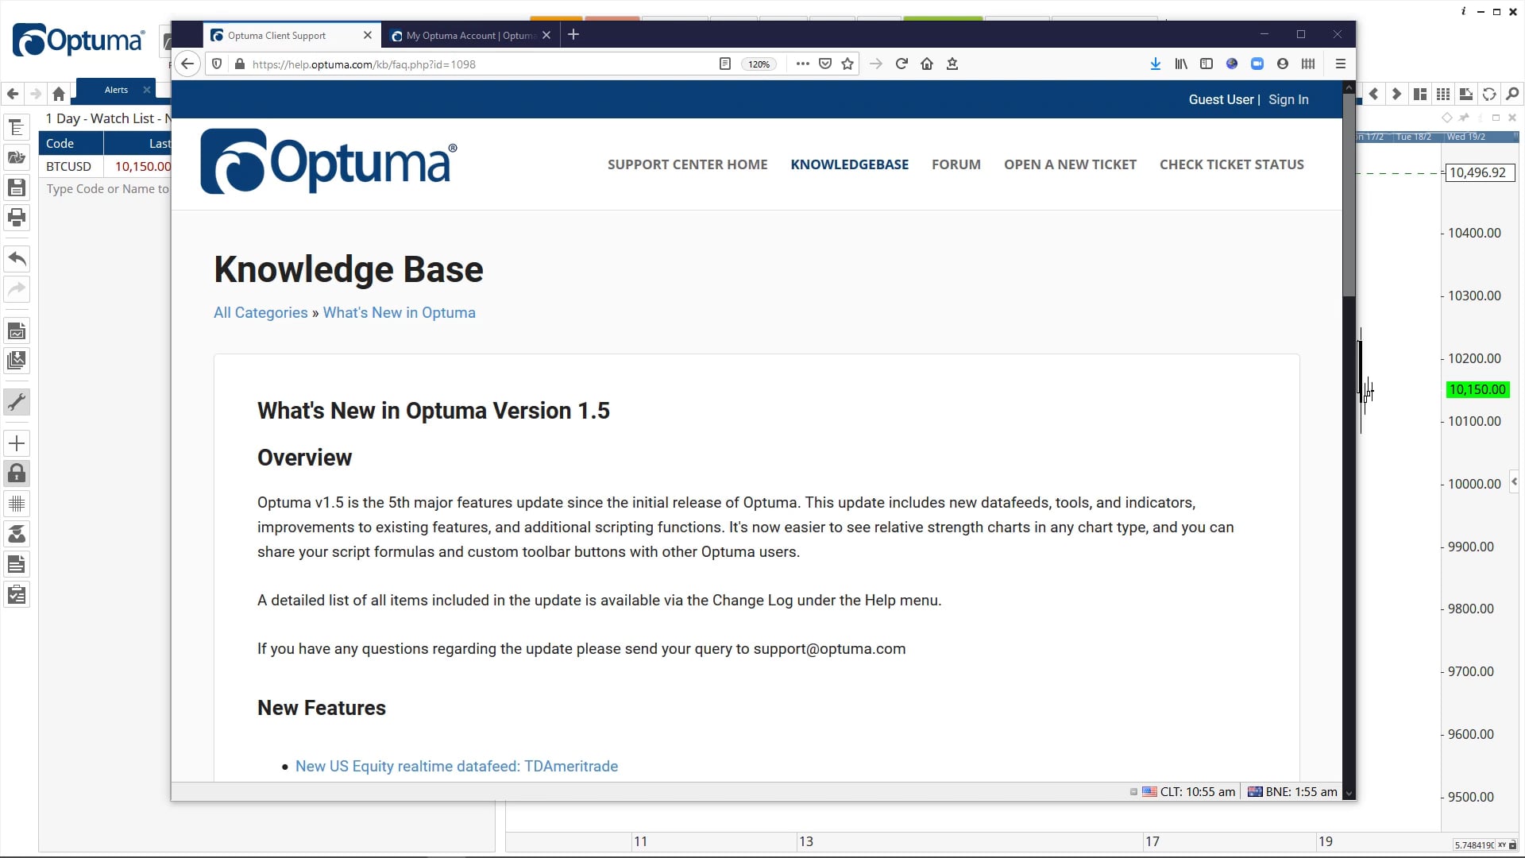Click Optuma's next page chevron at top right
Screen dimensions: 1525x858
coord(1396,94)
